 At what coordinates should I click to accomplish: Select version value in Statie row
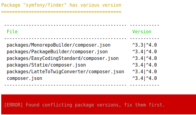point(144,65)
